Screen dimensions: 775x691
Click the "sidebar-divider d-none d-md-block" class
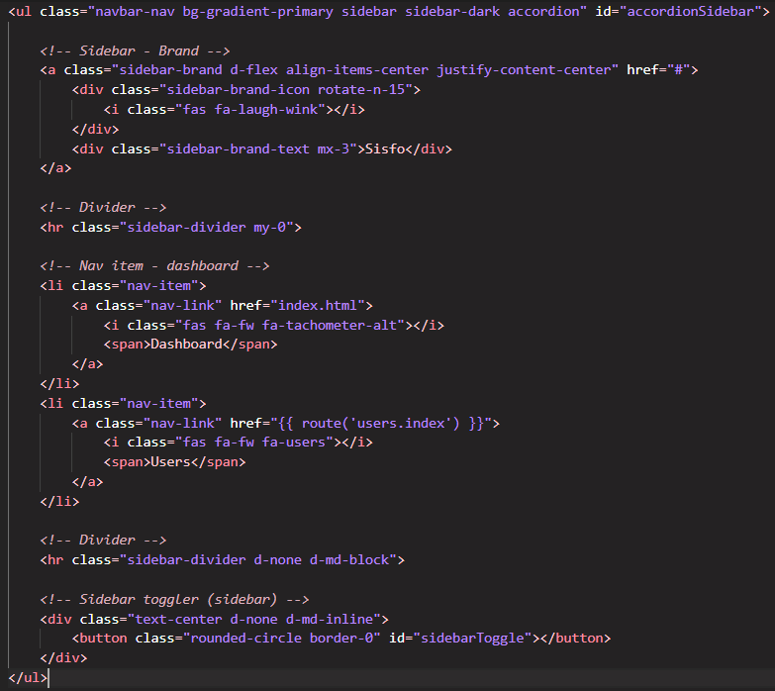tap(257, 560)
